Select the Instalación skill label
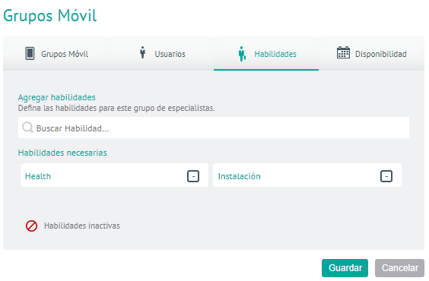The image size is (429, 281). click(x=239, y=176)
